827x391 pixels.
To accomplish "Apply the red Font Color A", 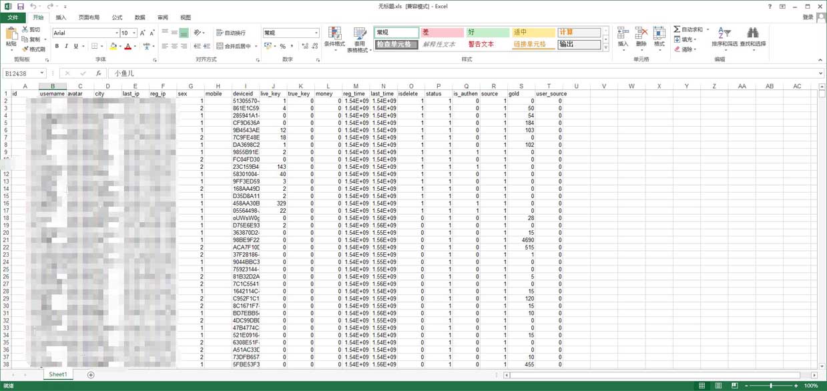I will click(x=128, y=46).
